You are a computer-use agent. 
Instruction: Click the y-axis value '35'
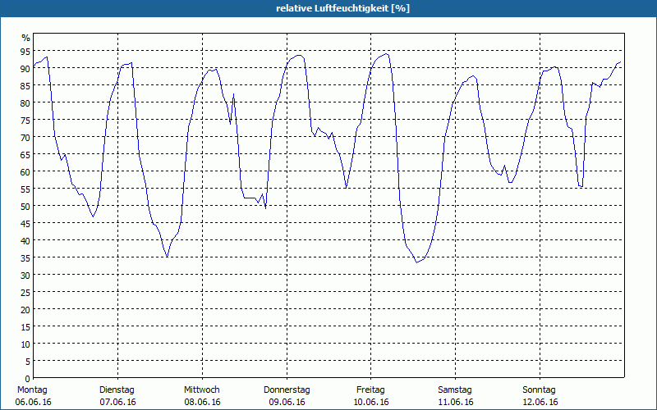pos(25,257)
